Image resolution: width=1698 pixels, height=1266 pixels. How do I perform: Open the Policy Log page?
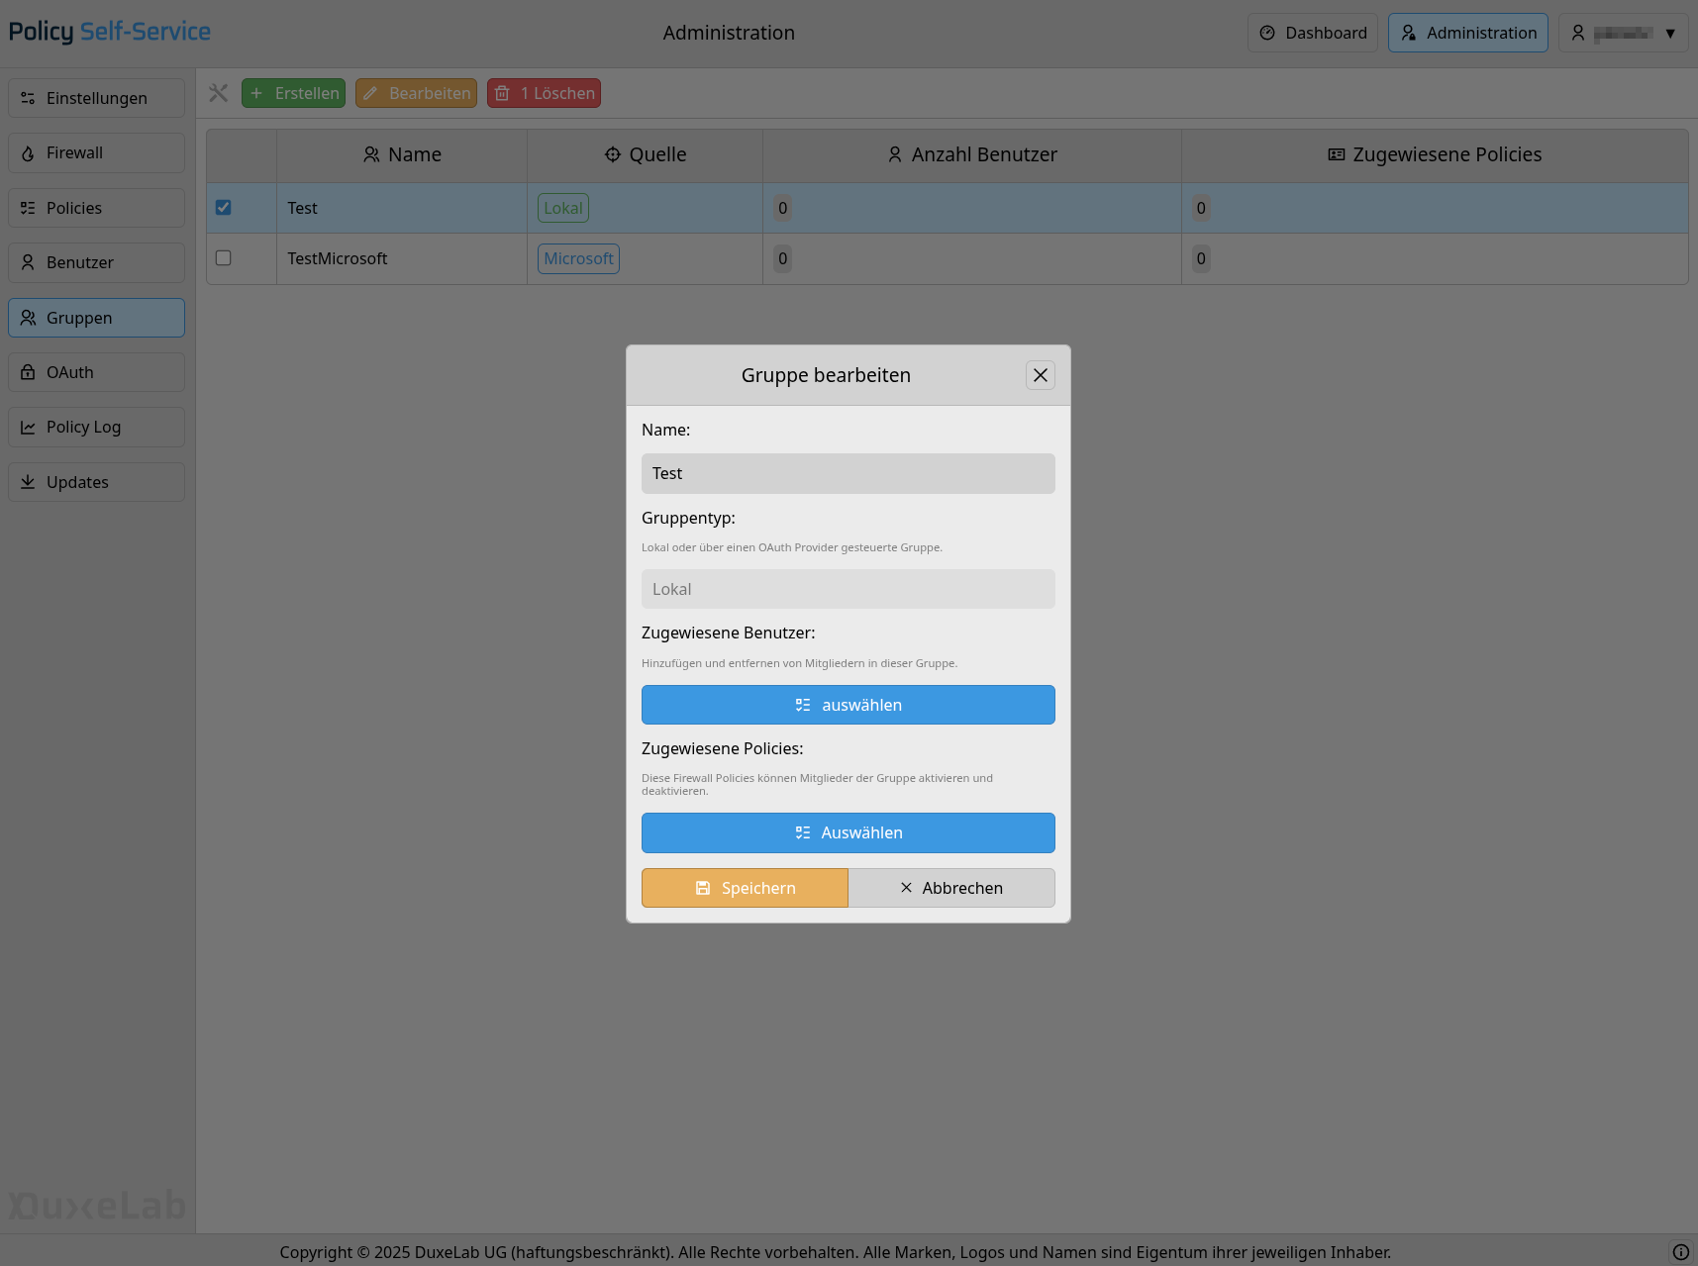tap(96, 428)
